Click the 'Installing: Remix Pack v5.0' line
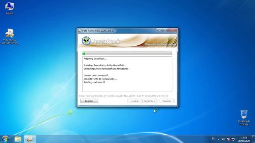Screen dimensions: 255x143 pyautogui.click(x=105, y=65)
